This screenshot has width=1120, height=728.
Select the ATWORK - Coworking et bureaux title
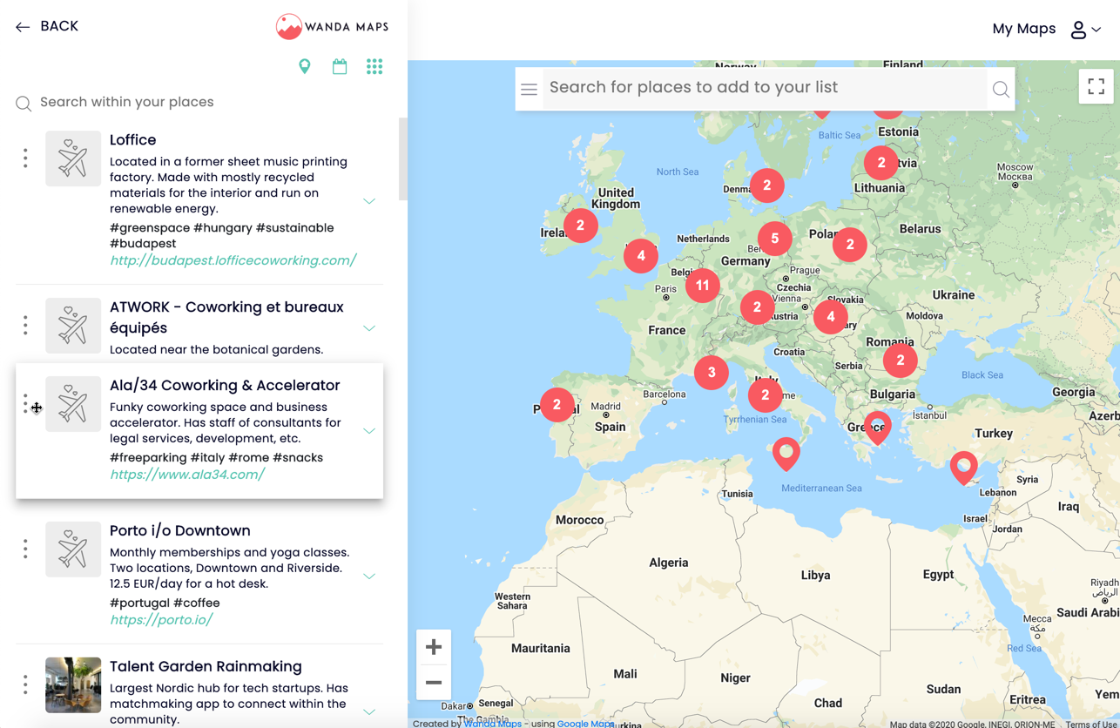[x=226, y=318]
